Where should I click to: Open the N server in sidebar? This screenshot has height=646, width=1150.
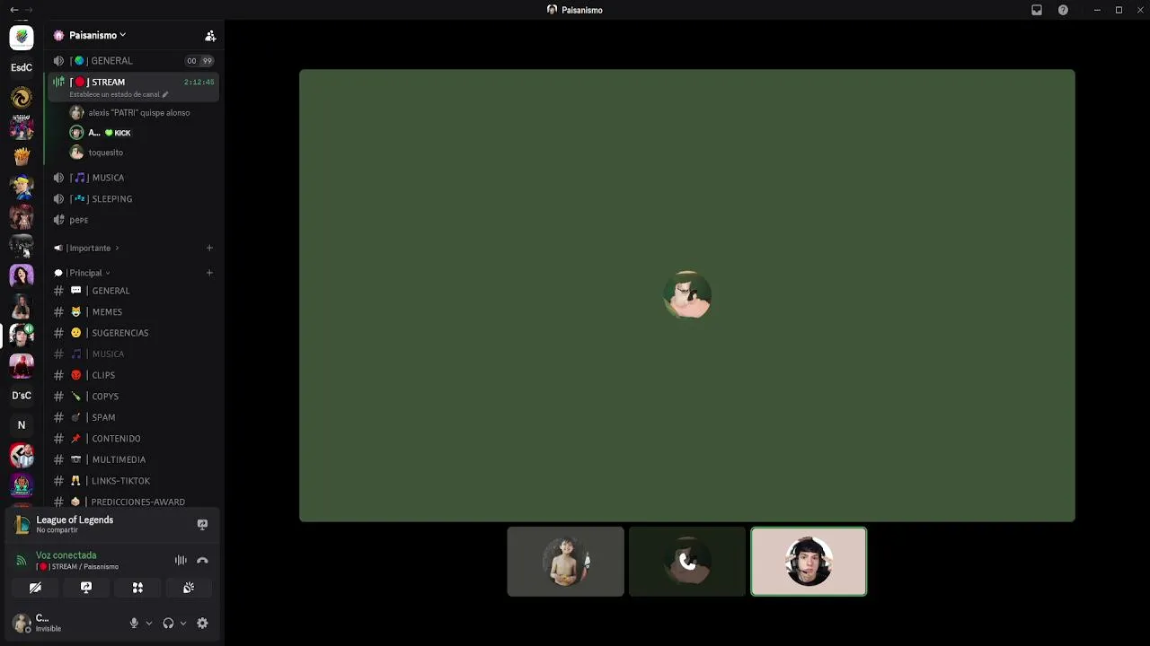22,425
